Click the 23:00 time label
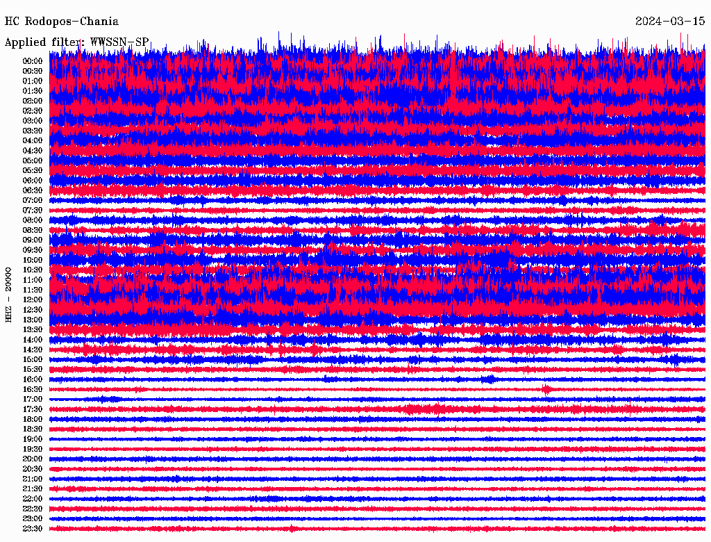The height and width of the screenshot is (542, 711). tap(33, 519)
